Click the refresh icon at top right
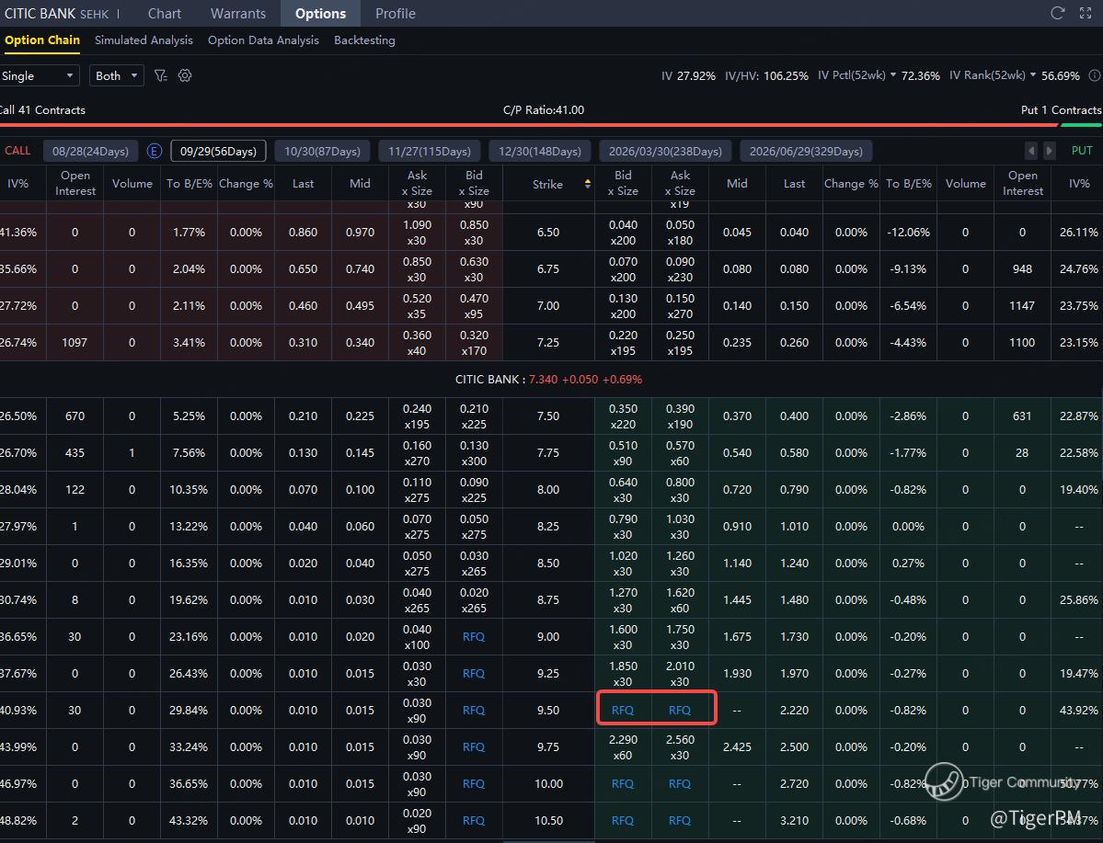 point(1058,13)
